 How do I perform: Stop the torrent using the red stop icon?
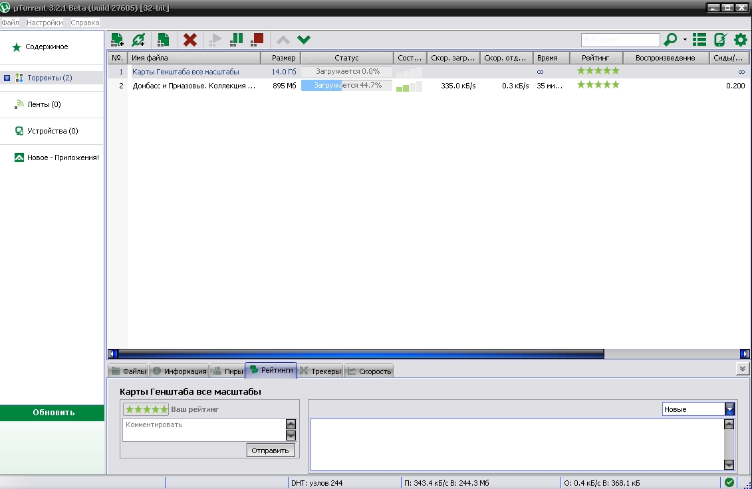[x=257, y=40]
